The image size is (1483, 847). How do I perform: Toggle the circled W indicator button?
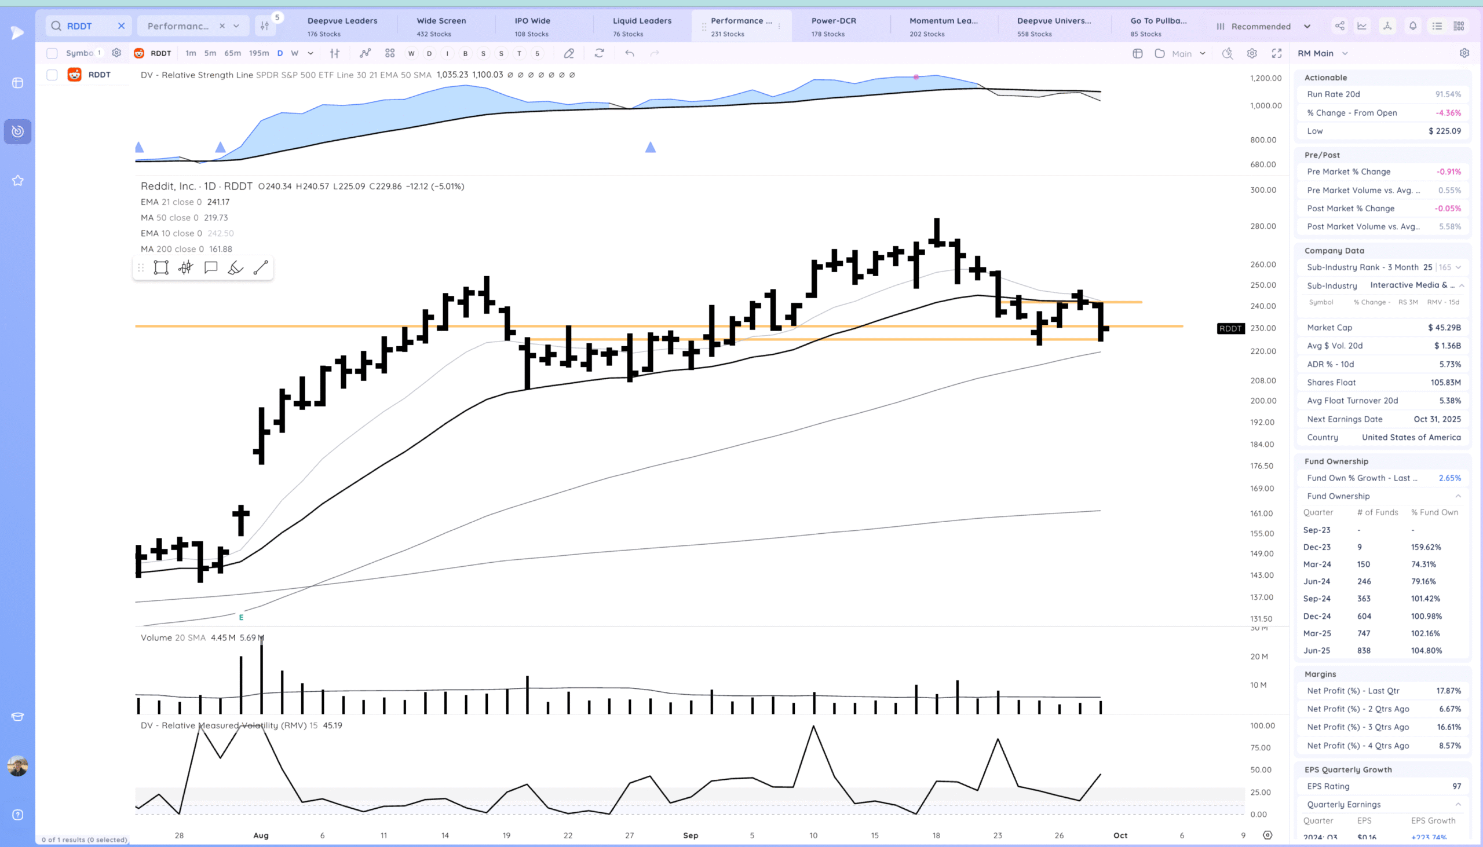coord(411,53)
